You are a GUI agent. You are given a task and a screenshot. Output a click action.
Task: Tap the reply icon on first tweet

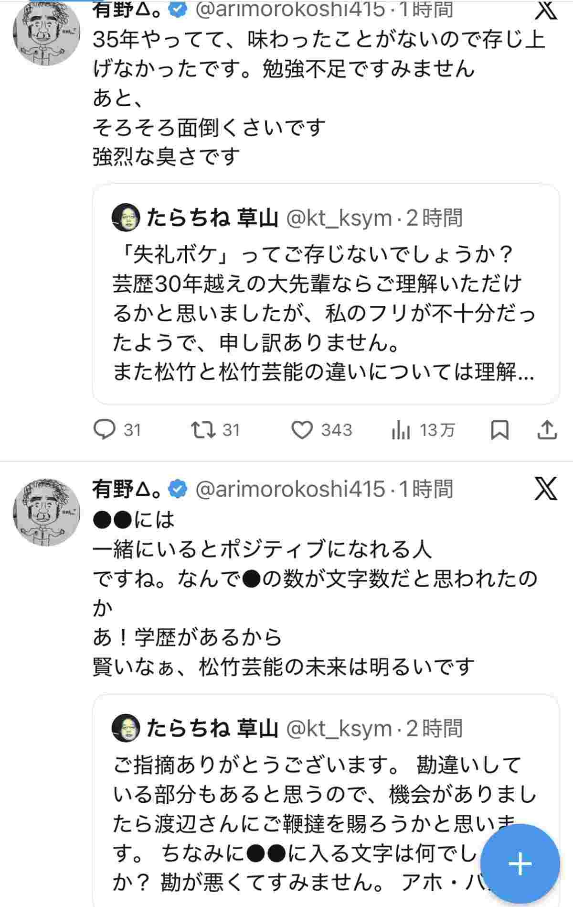coord(104,430)
